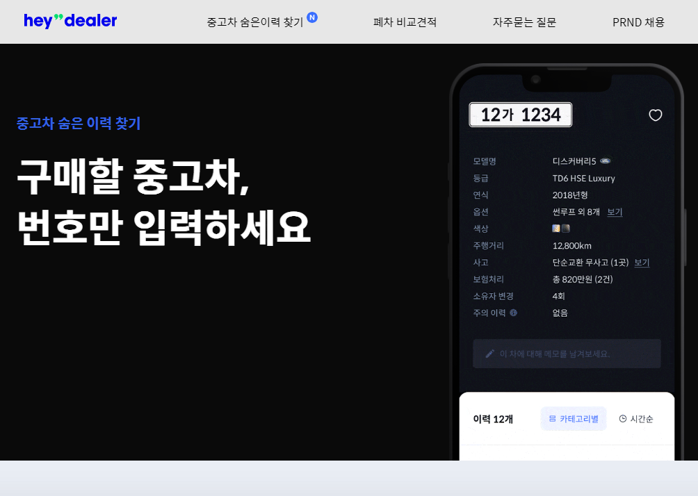This screenshot has height=496, width=698.
Task: Toggle favorite on the car using the heart
Action: 656,115
